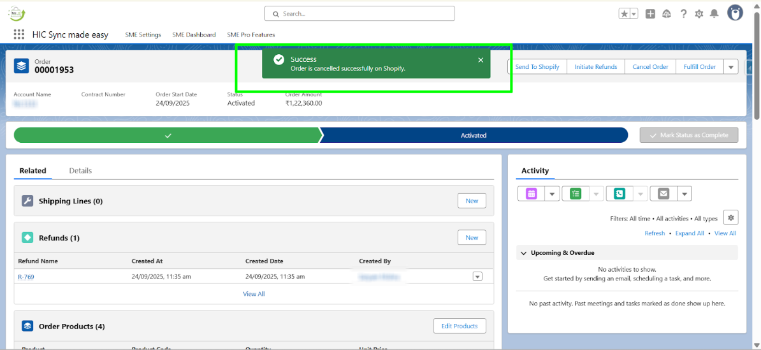Click the Refund Name column header
The image size is (761, 350).
[x=38, y=261]
